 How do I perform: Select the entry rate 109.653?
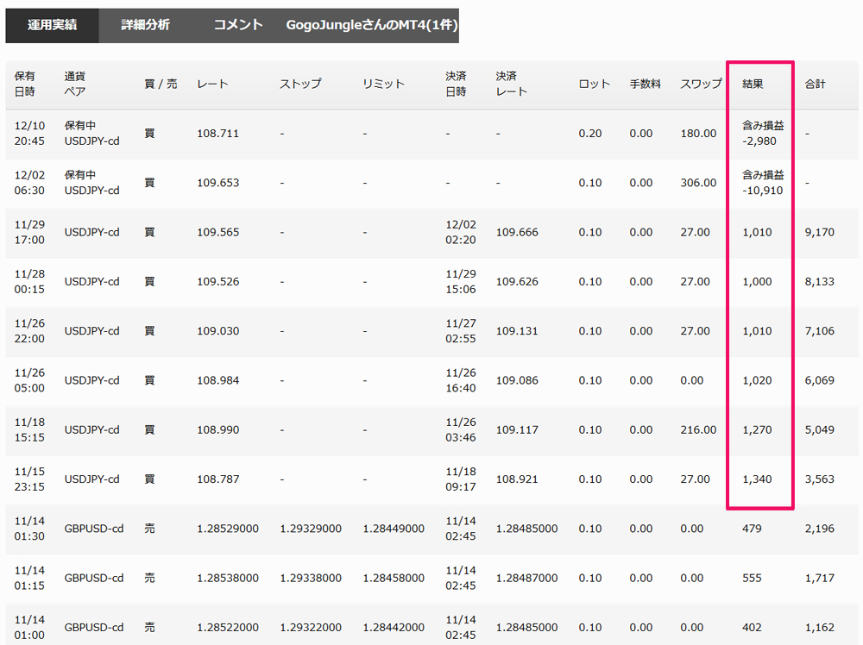(218, 183)
